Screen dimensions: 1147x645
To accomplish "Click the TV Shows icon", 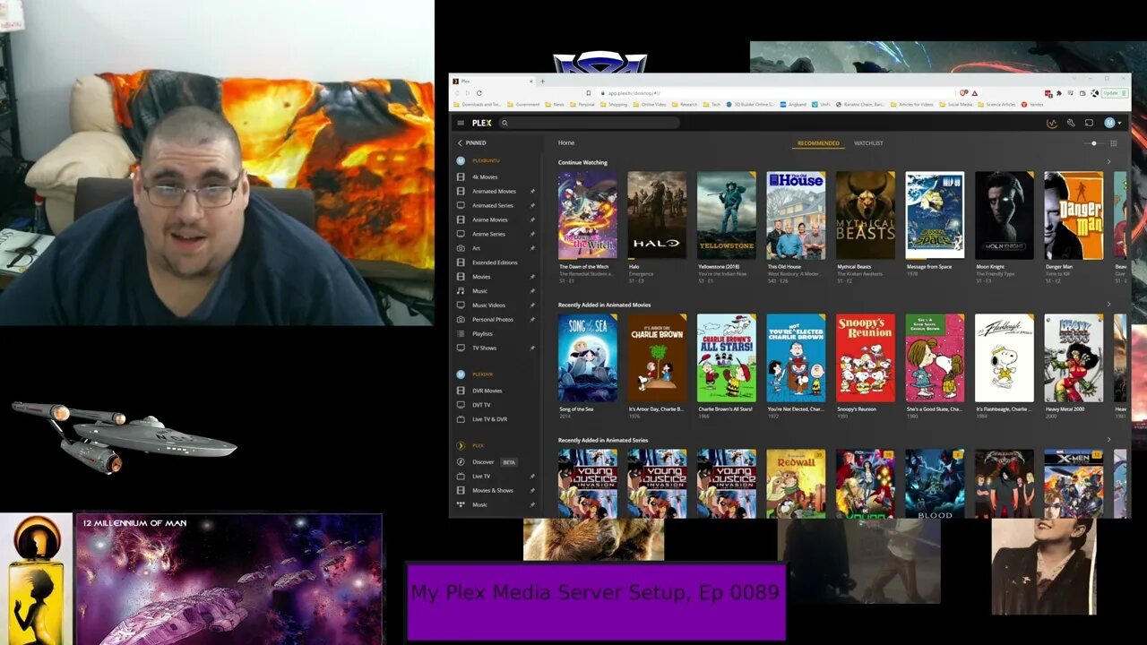I will 461,348.
